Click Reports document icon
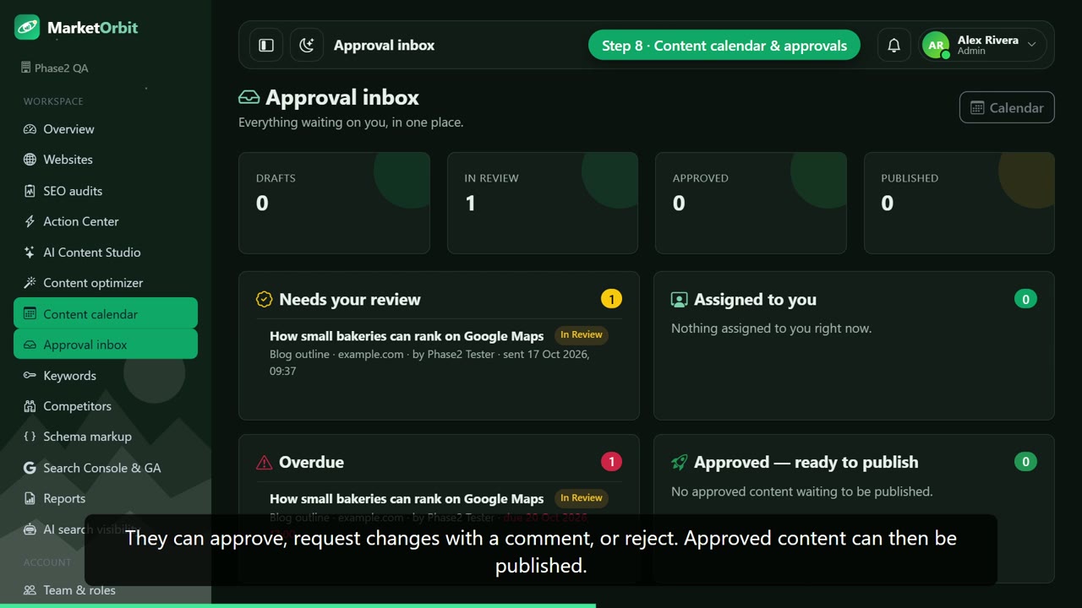The height and width of the screenshot is (608, 1082). [30, 498]
